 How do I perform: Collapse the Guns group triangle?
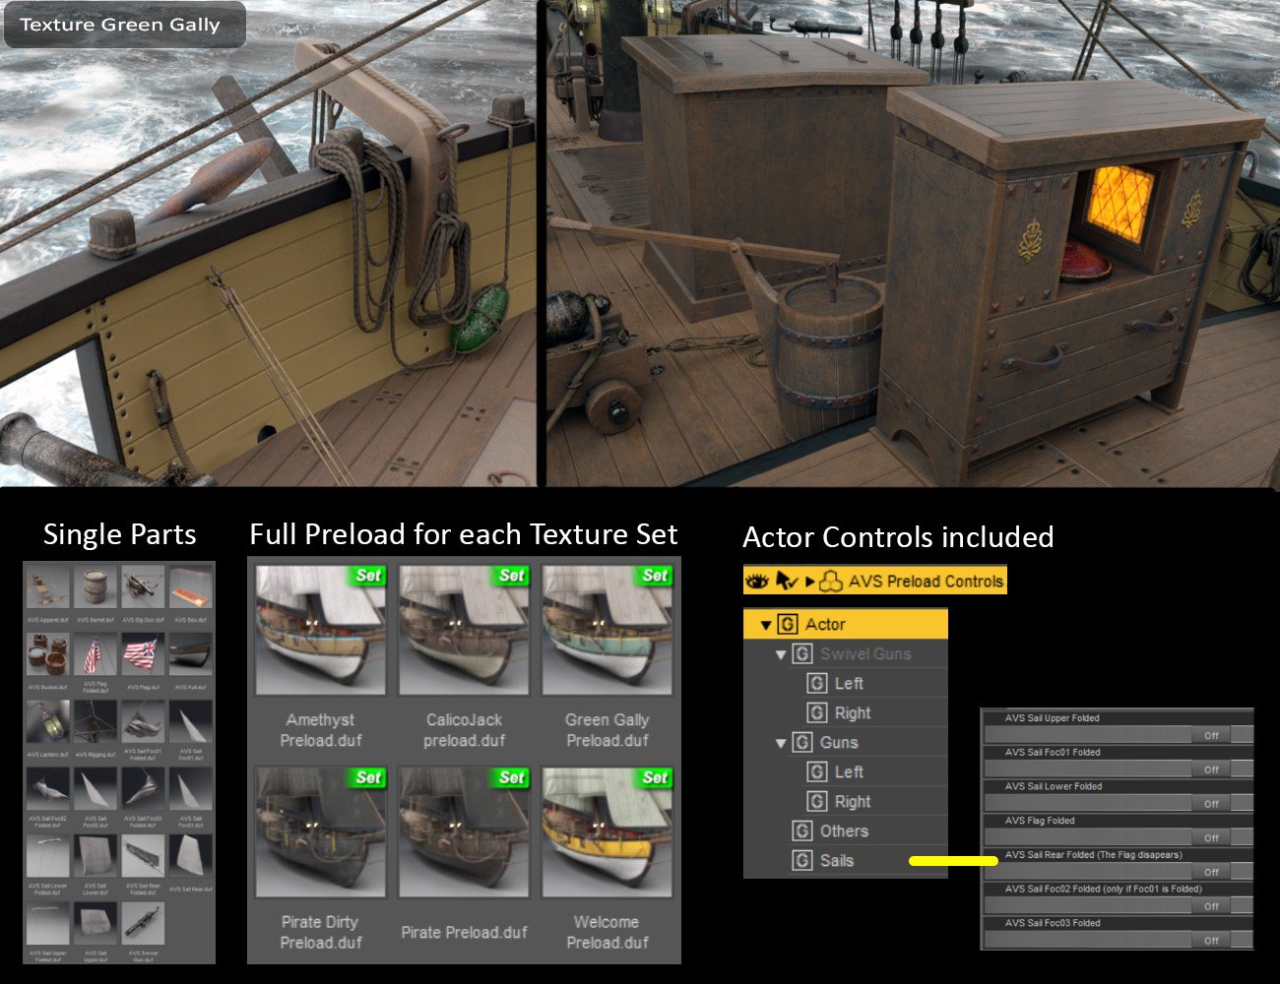[781, 743]
